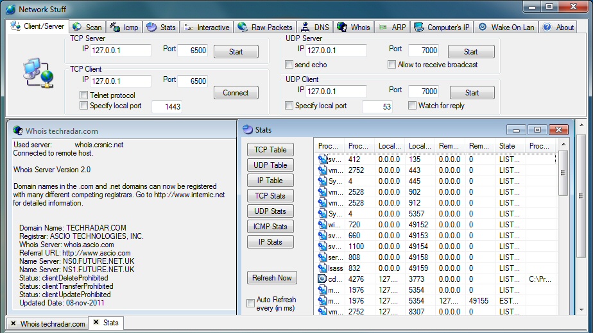Go to the Raw Packets tab
593x333 pixels.
(x=264, y=27)
